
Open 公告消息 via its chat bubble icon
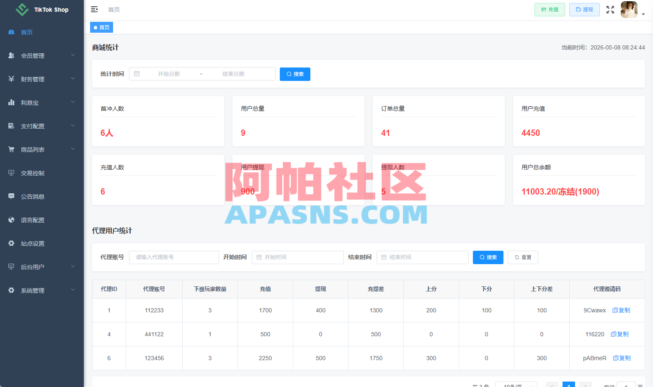click(x=11, y=196)
